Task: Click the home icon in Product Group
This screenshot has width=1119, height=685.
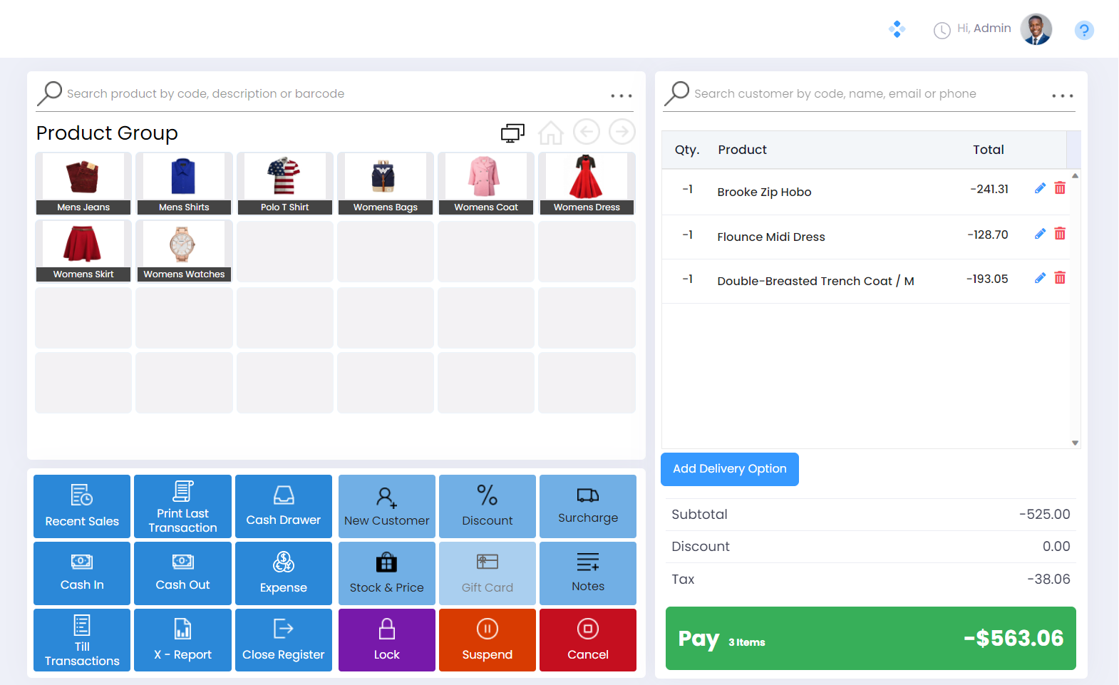Action: point(550,133)
